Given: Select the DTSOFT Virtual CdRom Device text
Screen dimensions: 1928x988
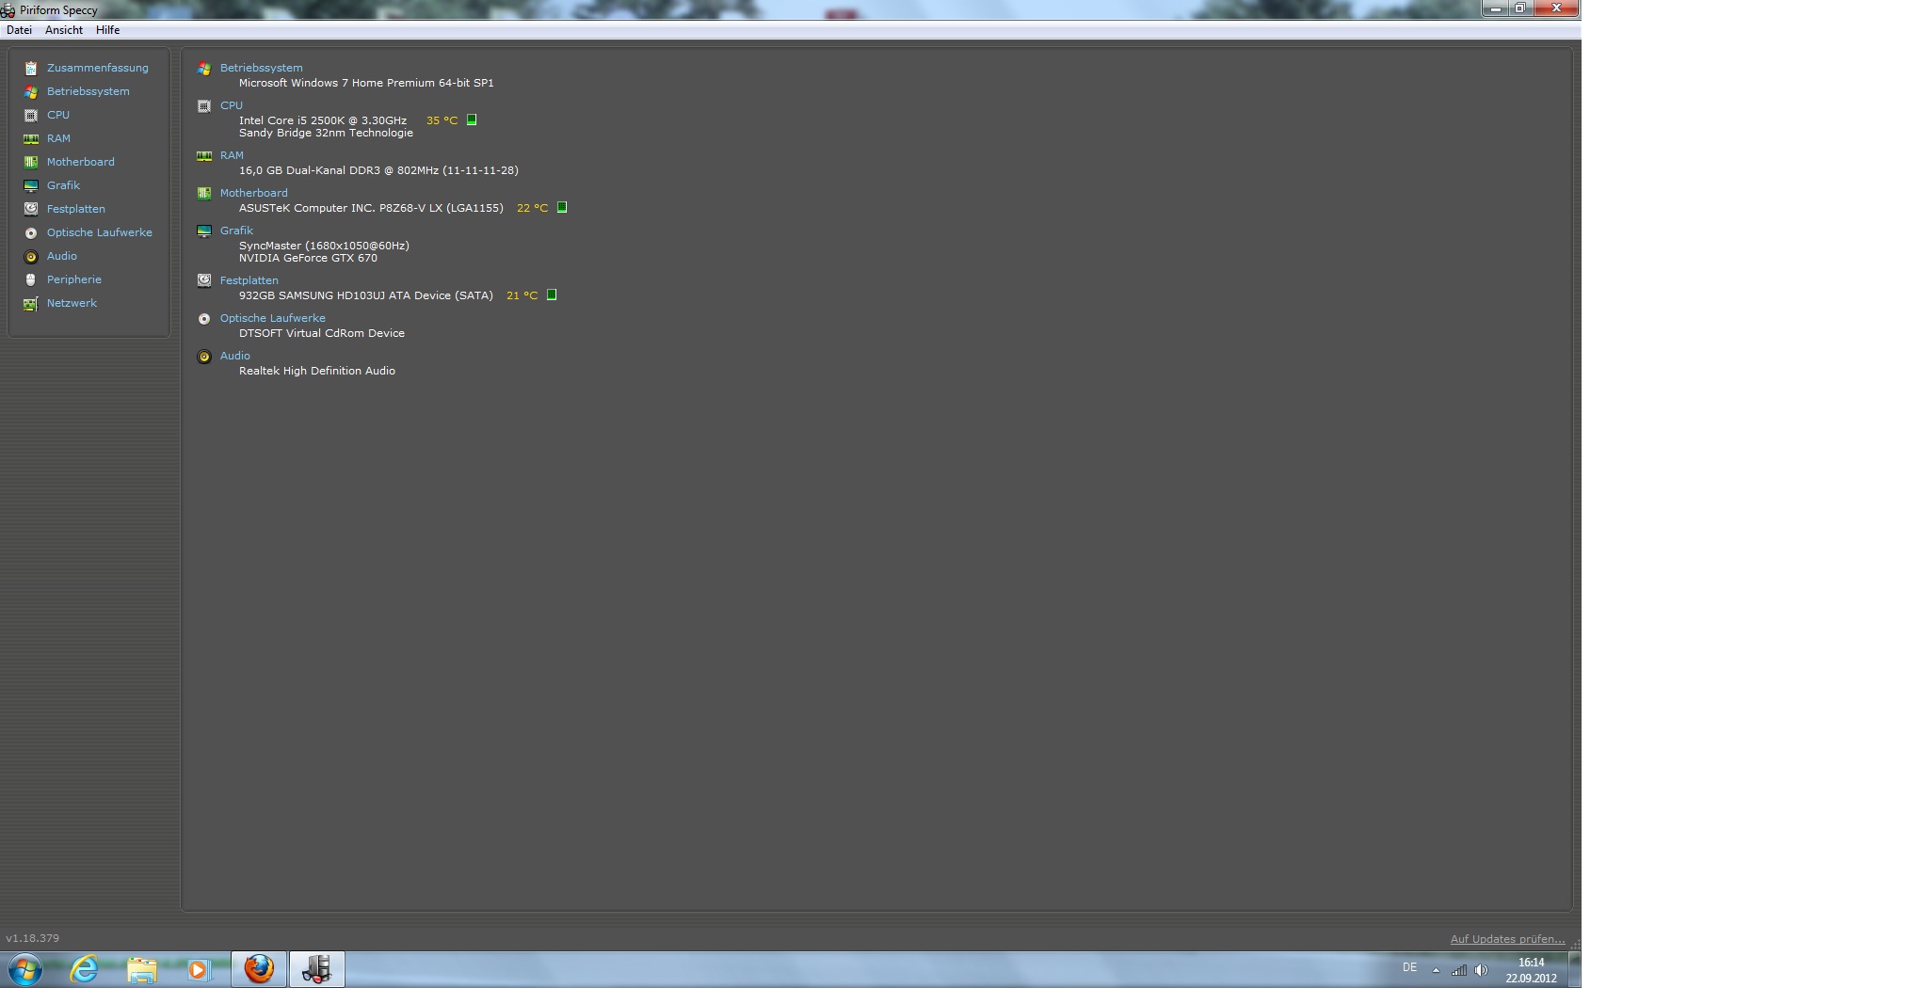Looking at the screenshot, I should coord(322,333).
